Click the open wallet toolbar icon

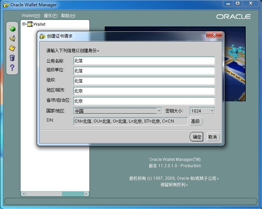coord(12,38)
